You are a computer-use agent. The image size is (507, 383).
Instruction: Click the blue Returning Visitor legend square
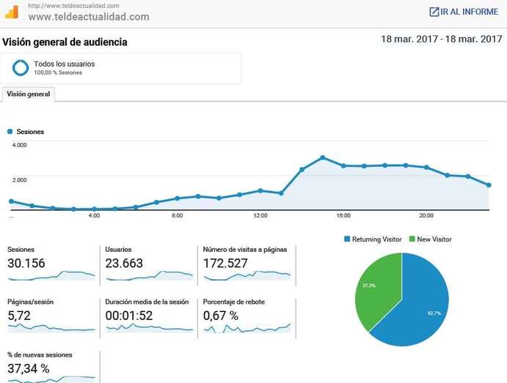point(347,239)
